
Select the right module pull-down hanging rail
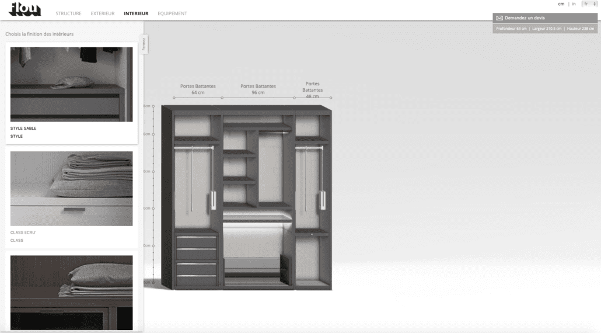point(310,148)
